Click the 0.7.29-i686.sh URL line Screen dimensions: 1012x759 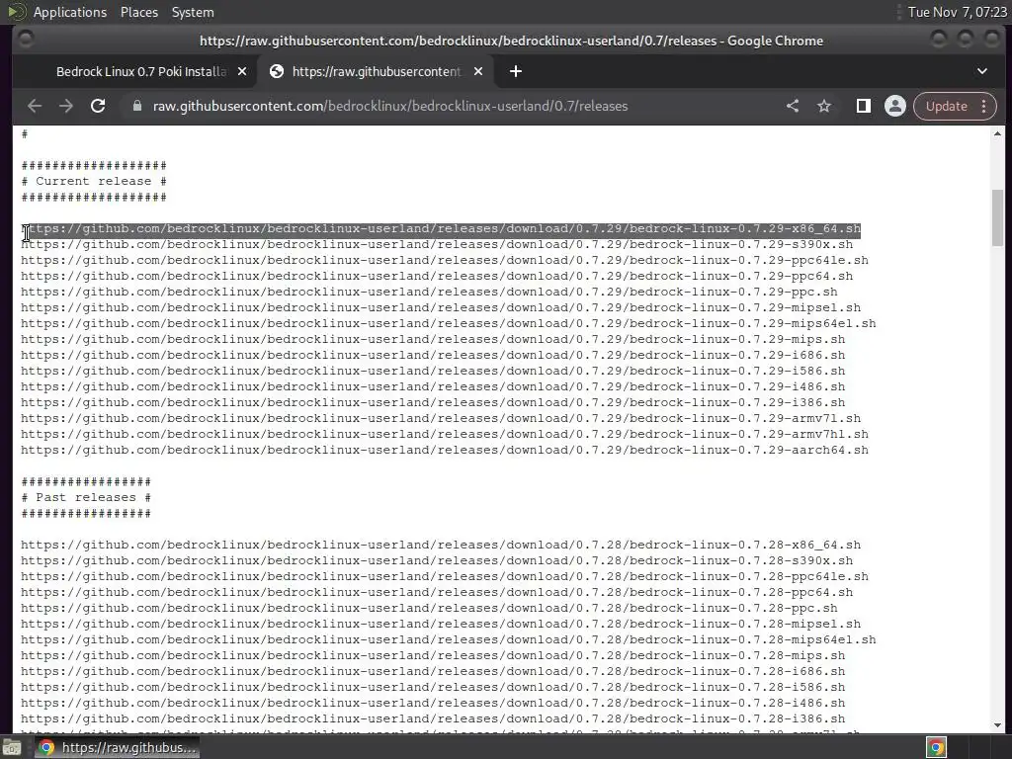[433, 355]
